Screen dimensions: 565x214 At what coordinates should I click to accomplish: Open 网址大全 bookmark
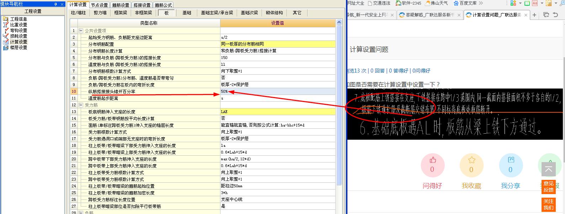pos(356,3)
